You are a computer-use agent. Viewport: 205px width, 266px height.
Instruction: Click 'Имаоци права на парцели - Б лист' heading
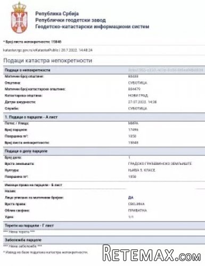(34, 185)
